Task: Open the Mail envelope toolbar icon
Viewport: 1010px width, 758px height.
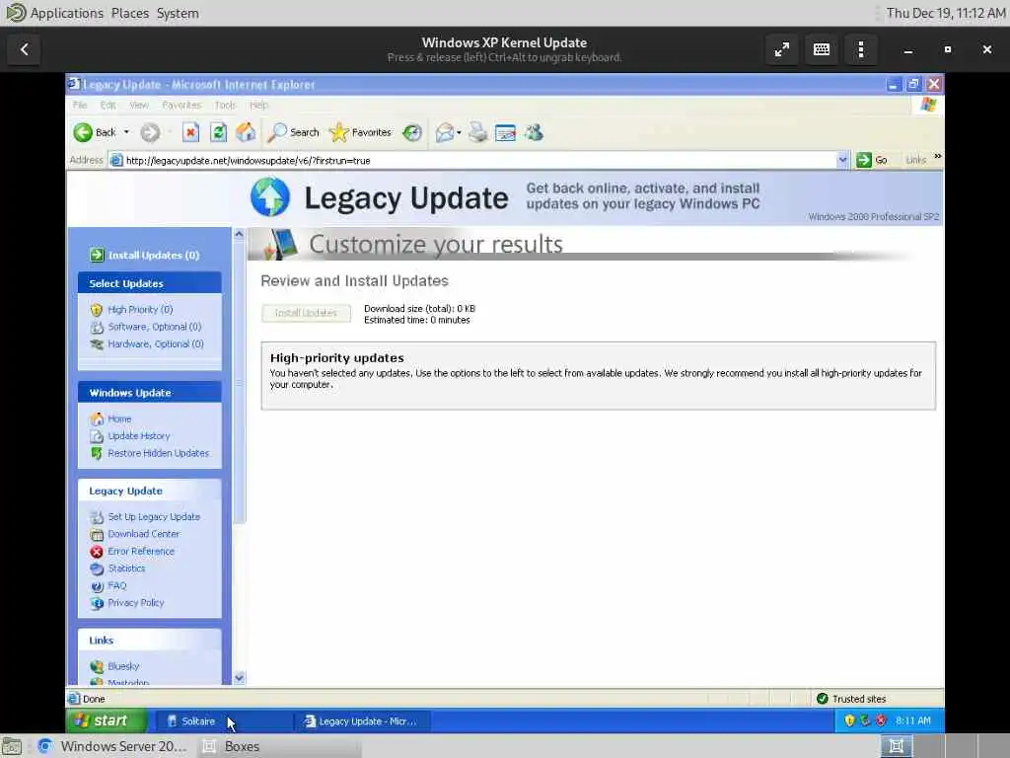Action: [x=445, y=133]
